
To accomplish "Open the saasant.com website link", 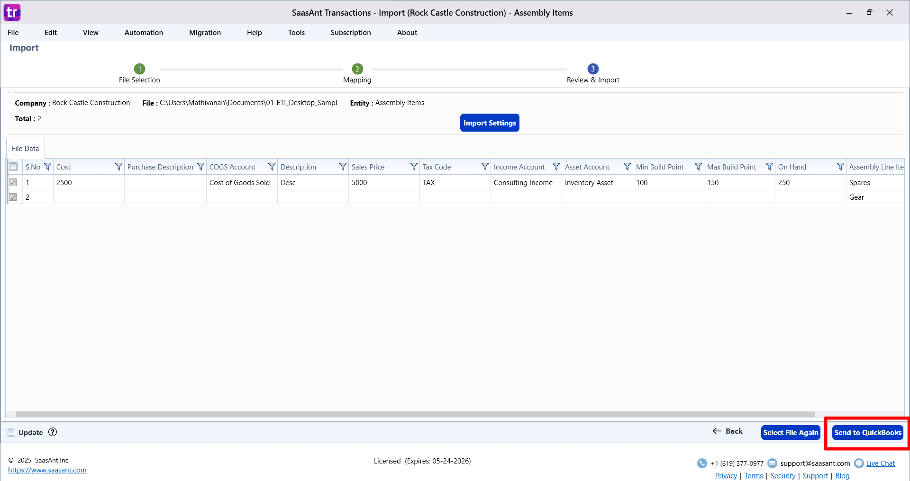I will click(x=47, y=470).
